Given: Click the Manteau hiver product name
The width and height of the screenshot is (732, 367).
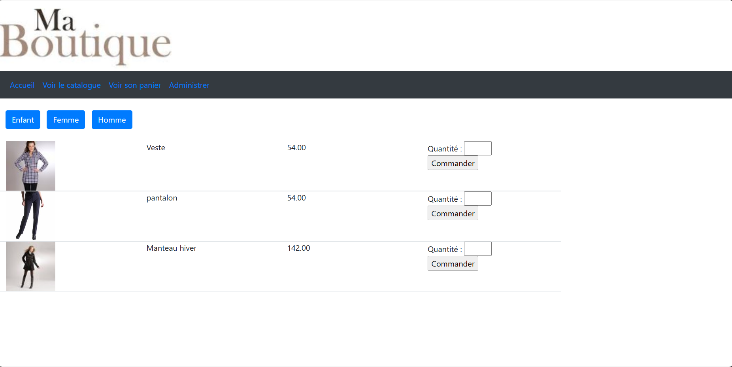Looking at the screenshot, I should pos(172,248).
